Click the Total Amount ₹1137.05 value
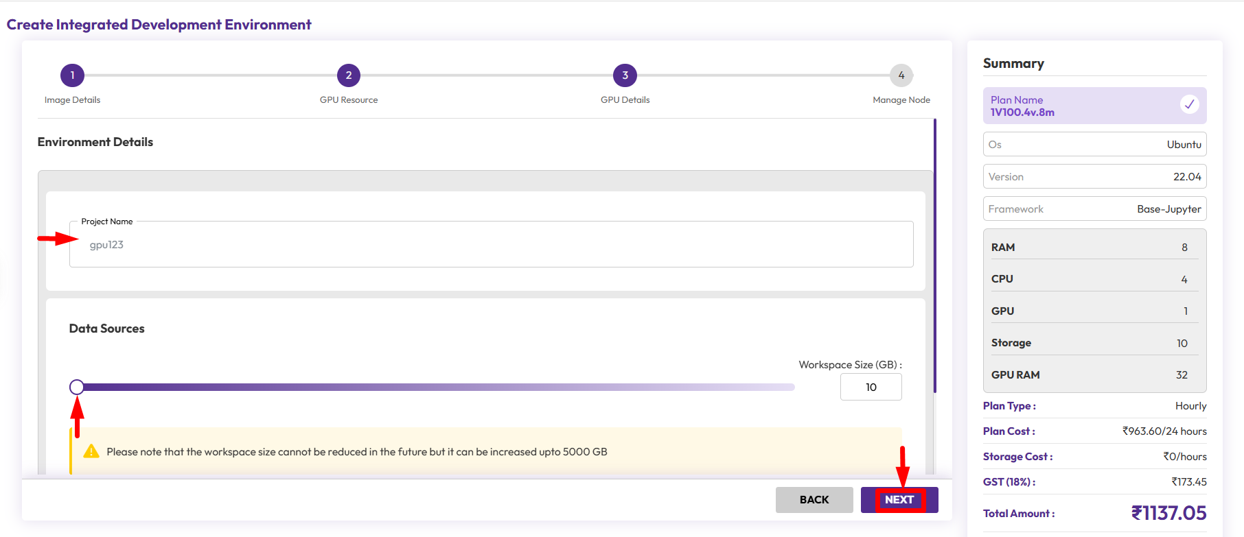The image size is (1244, 537). click(1168, 513)
